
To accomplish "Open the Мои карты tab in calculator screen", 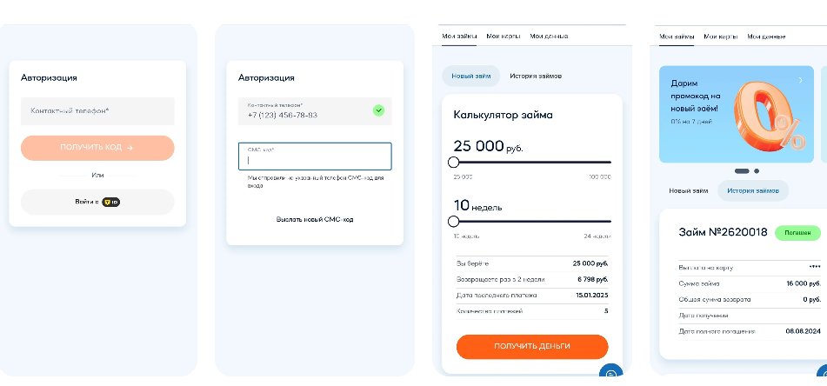I will [504, 37].
